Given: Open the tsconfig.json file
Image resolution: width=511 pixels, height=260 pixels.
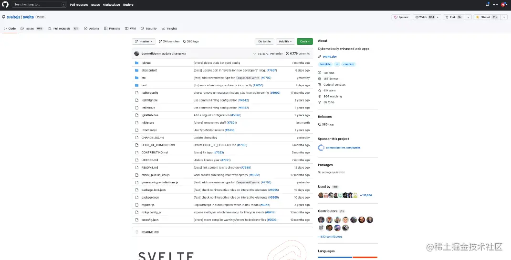Looking at the screenshot, I should click(x=150, y=220).
